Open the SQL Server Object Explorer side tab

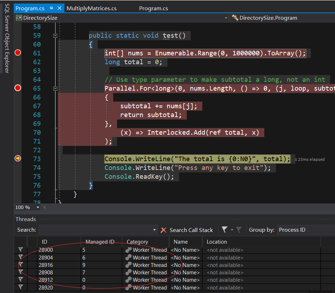pyautogui.click(x=7, y=38)
